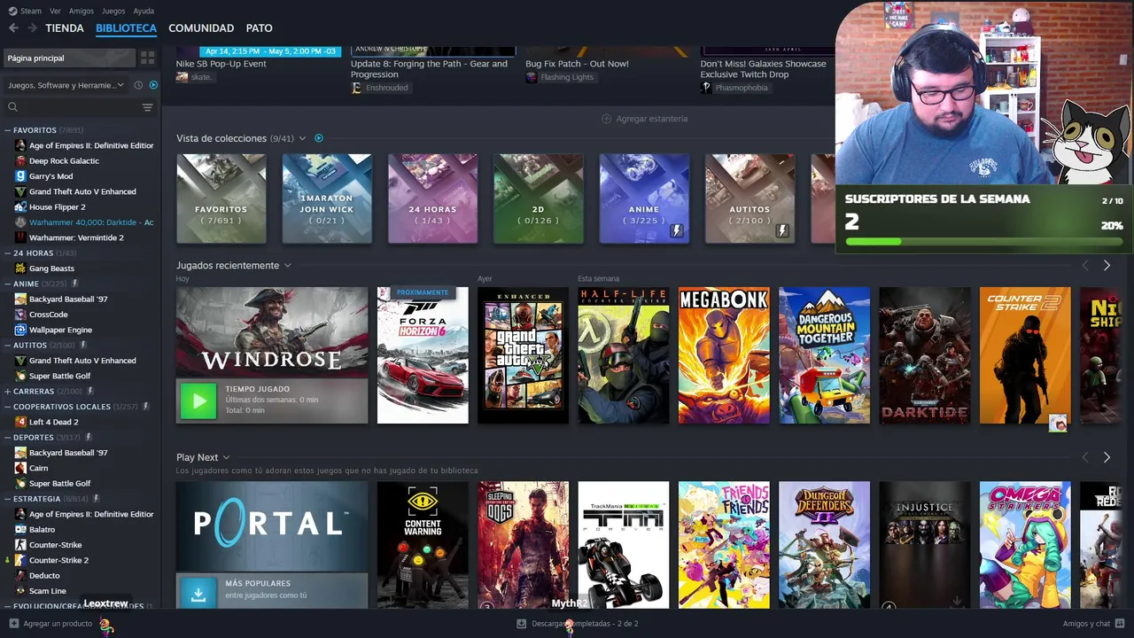The width and height of the screenshot is (1134, 638).
Task: Download Portal with blue download button
Action: click(x=198, y=594)
